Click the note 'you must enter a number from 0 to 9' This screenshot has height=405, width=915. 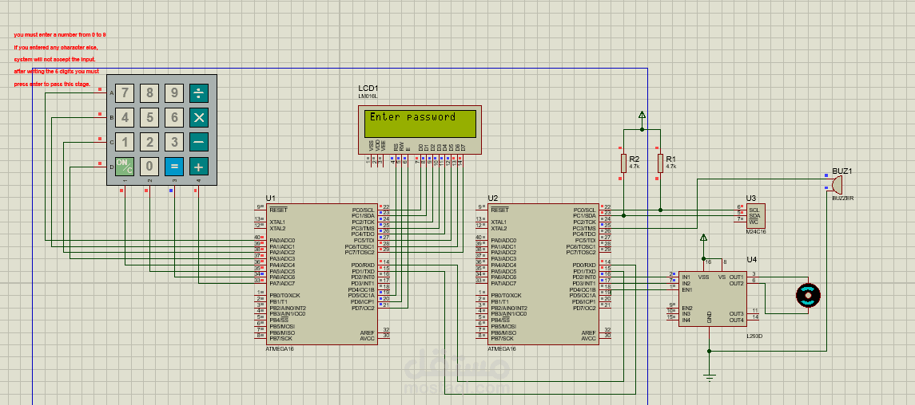click(x=60, y=35)
